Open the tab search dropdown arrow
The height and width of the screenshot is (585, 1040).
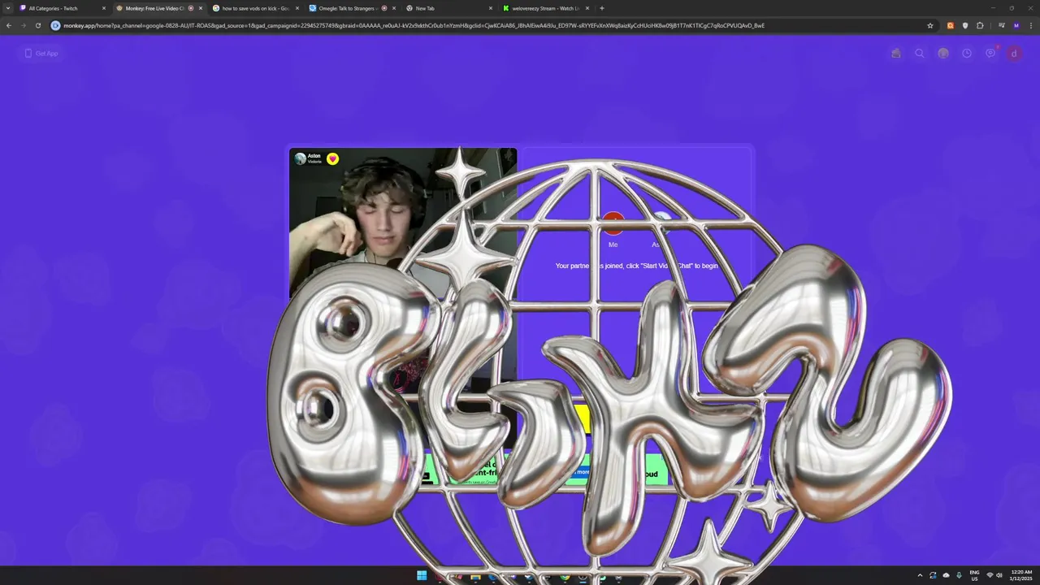(x=9, y=8)
